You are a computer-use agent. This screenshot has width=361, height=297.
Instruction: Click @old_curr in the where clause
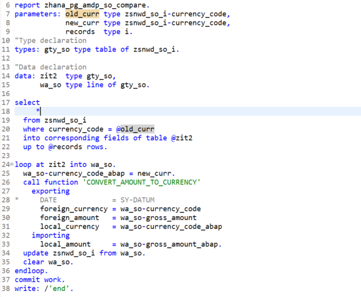tap(135, 129)
